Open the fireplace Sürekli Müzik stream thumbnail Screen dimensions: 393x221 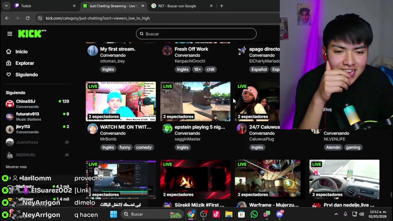click(x=195, y=179)
